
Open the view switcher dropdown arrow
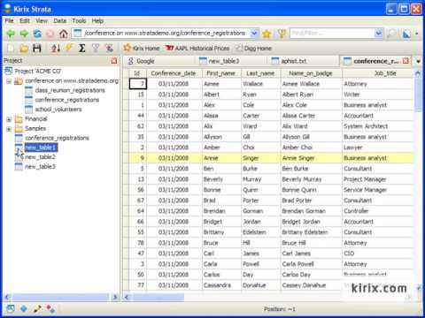pos(417,34)
